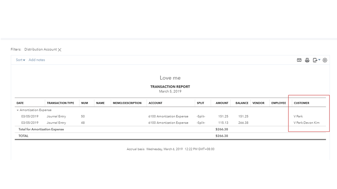Screen dimensions: 337x189
Task: Remove the Distribution Account filter
Action: click(59, 50)
